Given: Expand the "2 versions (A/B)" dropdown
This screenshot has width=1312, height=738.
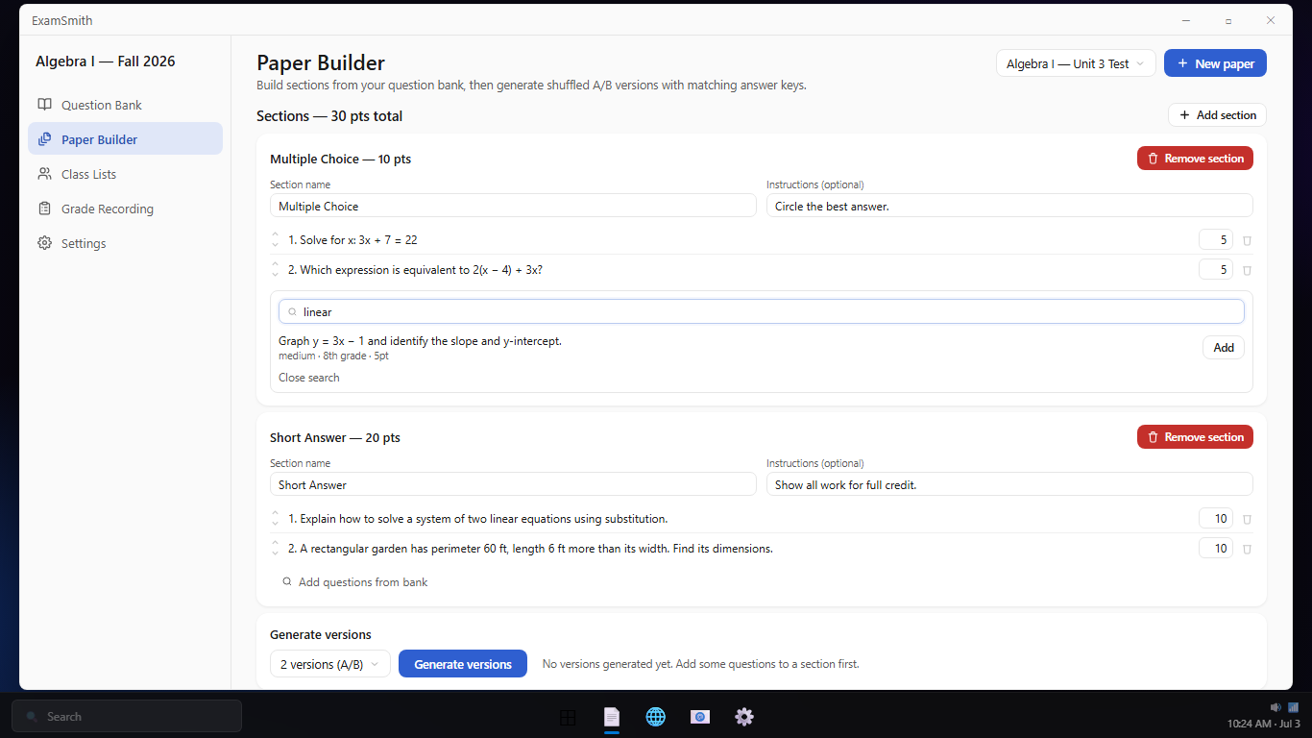Looking at the screenshot, I should click(329, 664).
